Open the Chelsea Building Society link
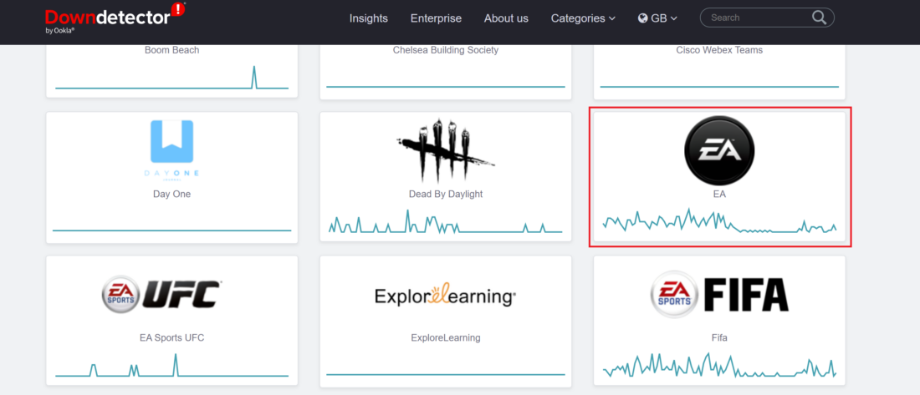This screenshot has height=395, width=920. tap(445, 50)
